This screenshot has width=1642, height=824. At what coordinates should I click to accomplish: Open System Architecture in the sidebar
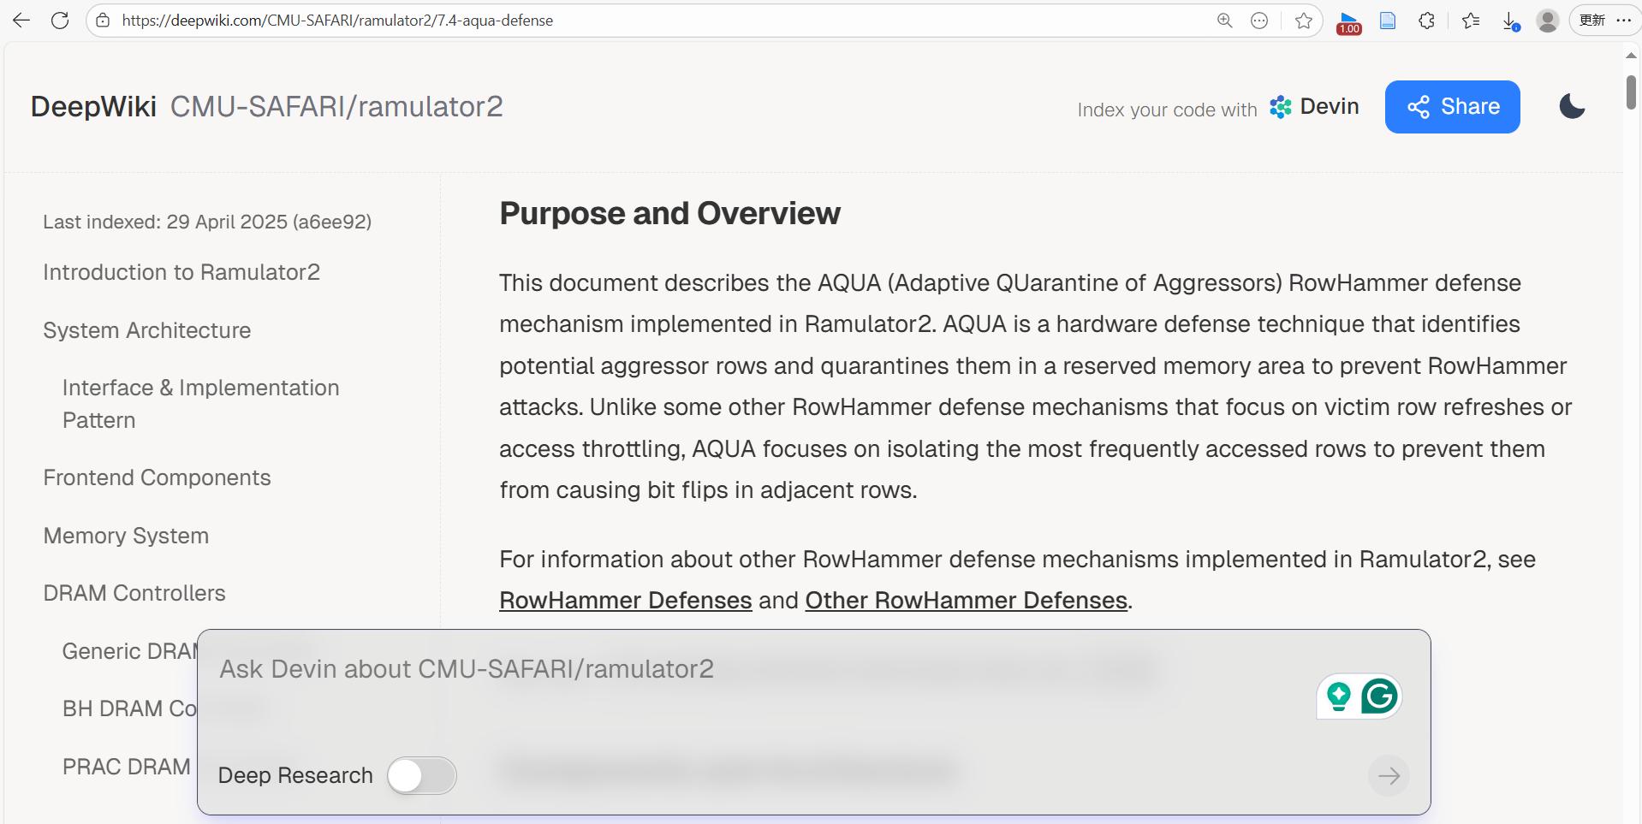pyautogui.click(x=147, y=330)
